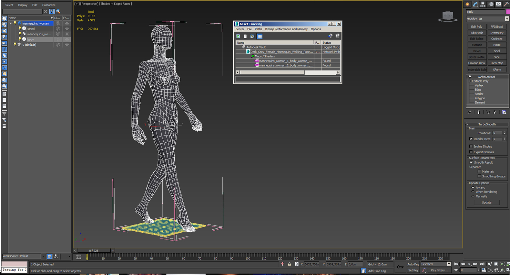Toggle TurboSmooth modifier lightbulb in stack
The width and height of the screenshot is (510, 275).
[x=469, y=77]
